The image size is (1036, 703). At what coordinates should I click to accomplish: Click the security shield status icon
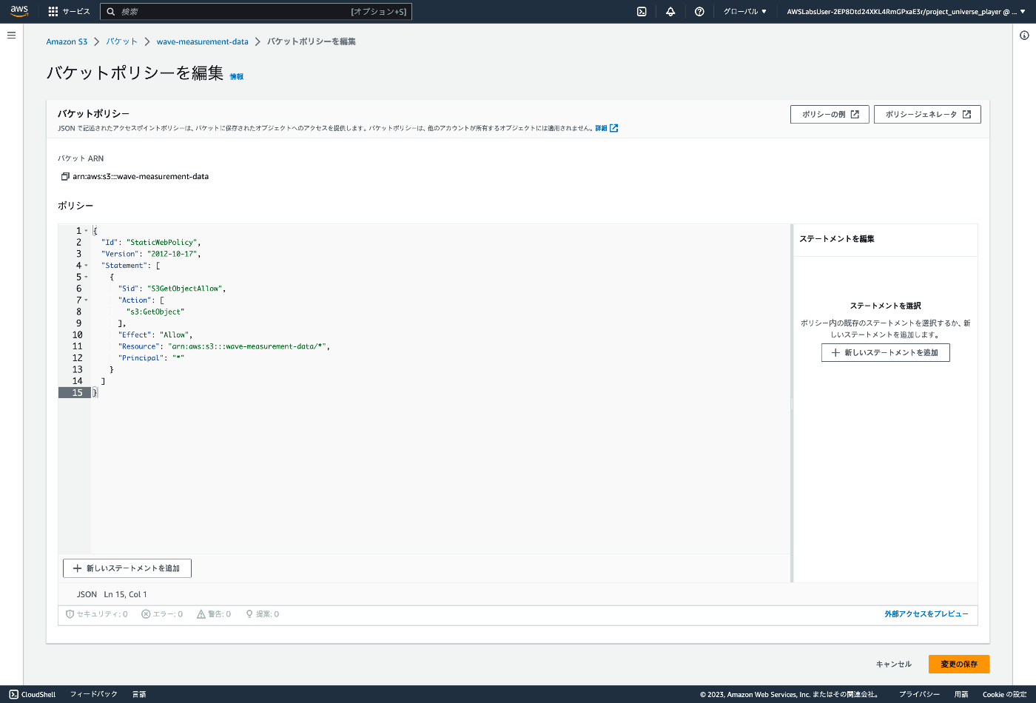pyautogui.click(x=70, y=614)
